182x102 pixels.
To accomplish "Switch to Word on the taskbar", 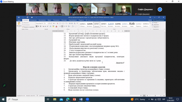I will point(81,99).
